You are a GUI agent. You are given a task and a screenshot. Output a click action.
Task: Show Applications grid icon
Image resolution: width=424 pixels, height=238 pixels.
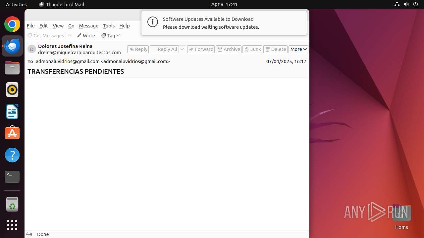point(12,225)
